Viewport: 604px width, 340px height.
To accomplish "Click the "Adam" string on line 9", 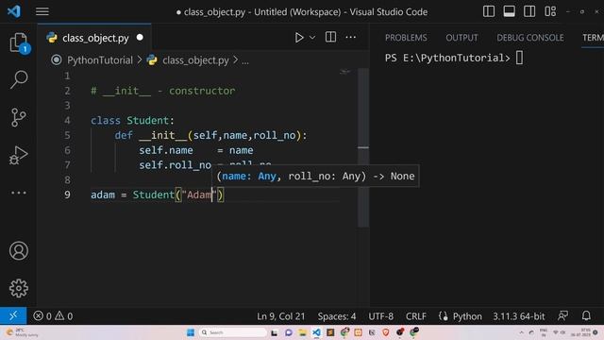I will pyautogui.click(x=199, y=195).
